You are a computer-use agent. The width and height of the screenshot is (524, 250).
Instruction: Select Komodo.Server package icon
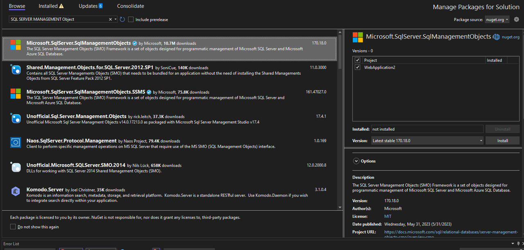16,191
